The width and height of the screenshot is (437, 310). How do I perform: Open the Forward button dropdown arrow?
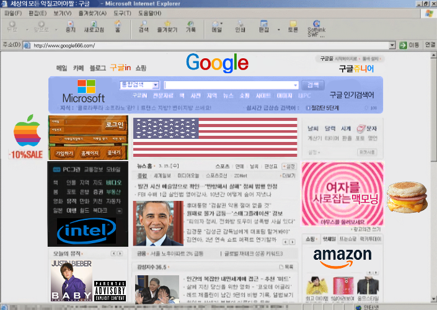56,30
